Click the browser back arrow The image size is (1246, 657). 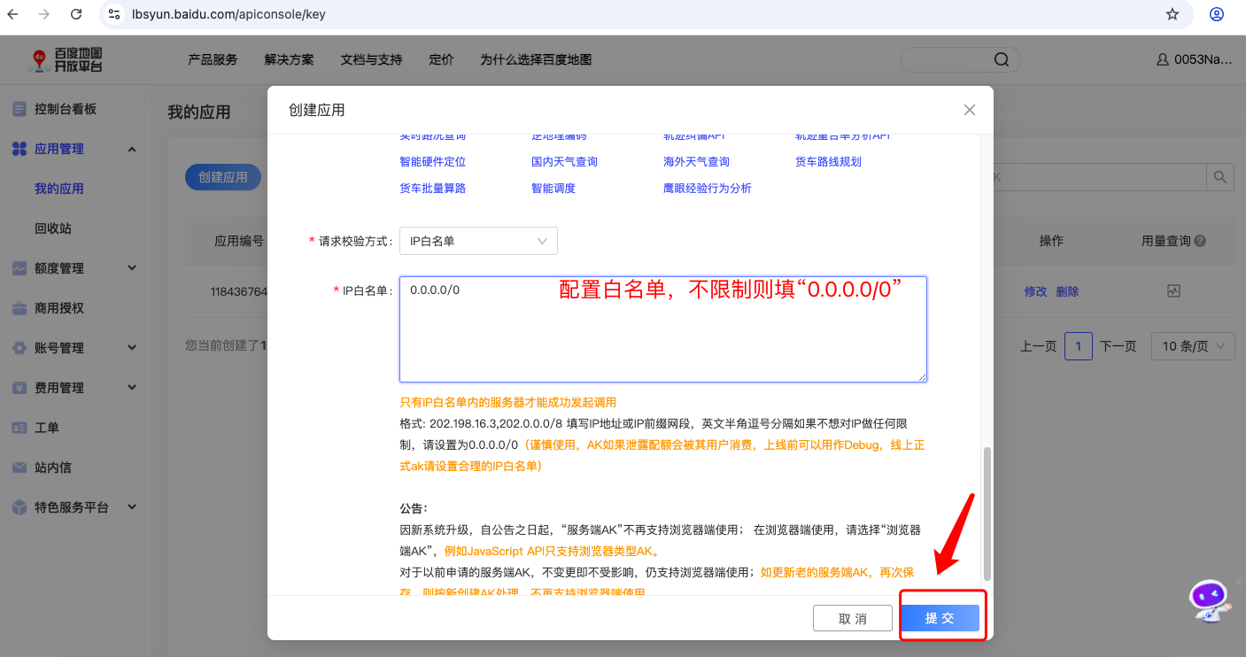13,14
